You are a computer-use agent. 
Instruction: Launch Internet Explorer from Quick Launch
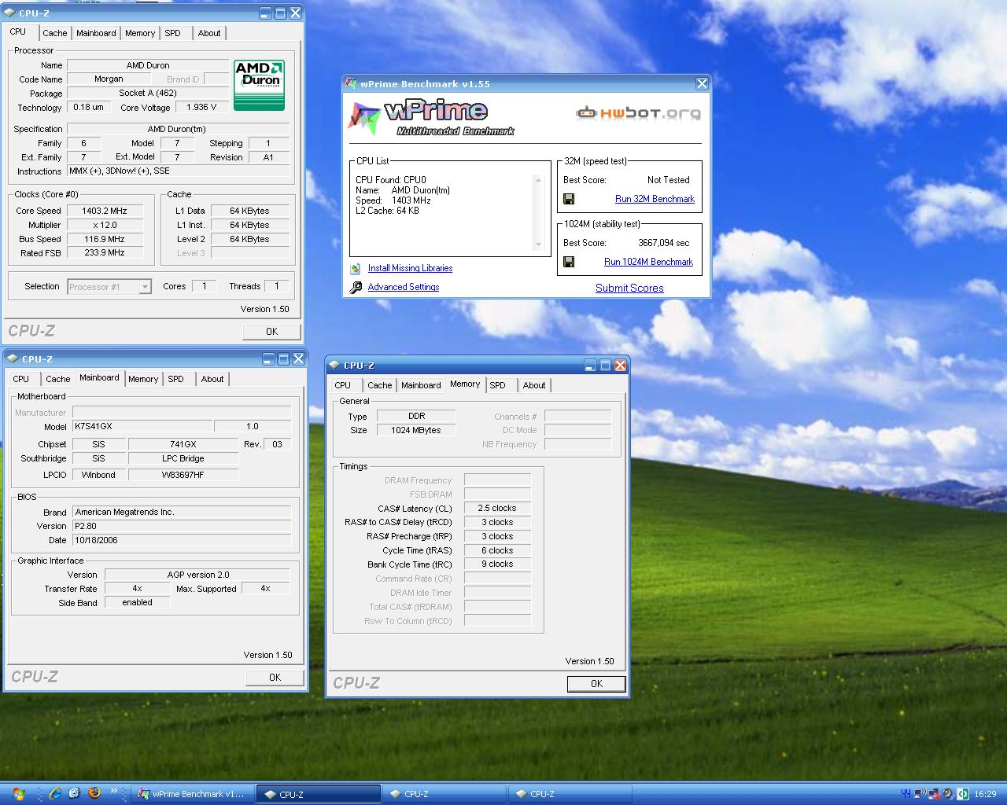pos(55,793)
